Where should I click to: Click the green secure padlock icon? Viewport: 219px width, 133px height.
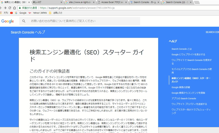(20, 8)
